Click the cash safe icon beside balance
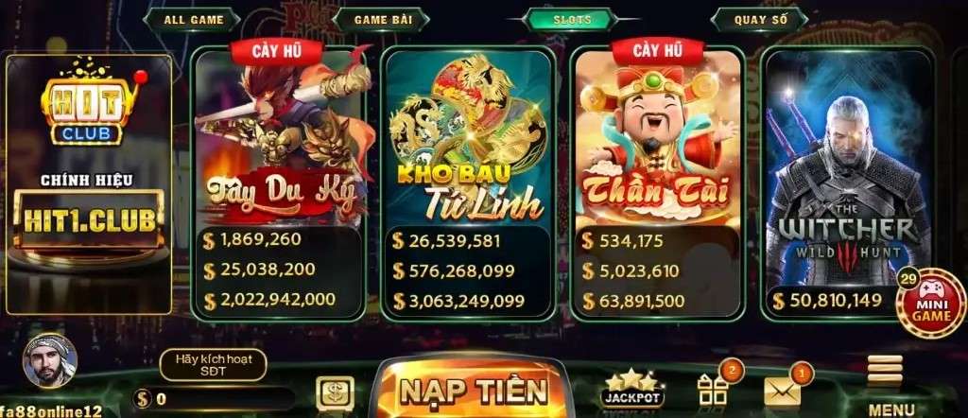The width and height of the screenshot is (968, 418). pyautogui.click(x=336, y=393)
